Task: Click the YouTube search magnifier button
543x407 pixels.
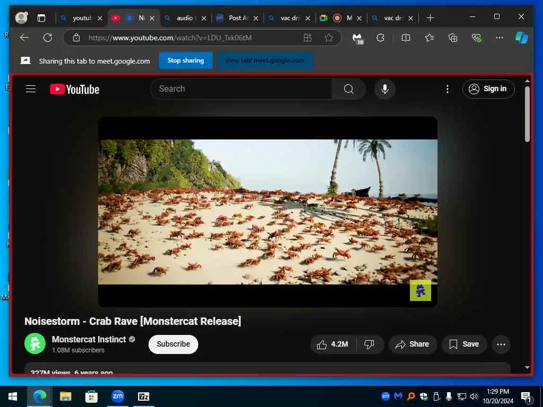Action: [x=349, y=89]
